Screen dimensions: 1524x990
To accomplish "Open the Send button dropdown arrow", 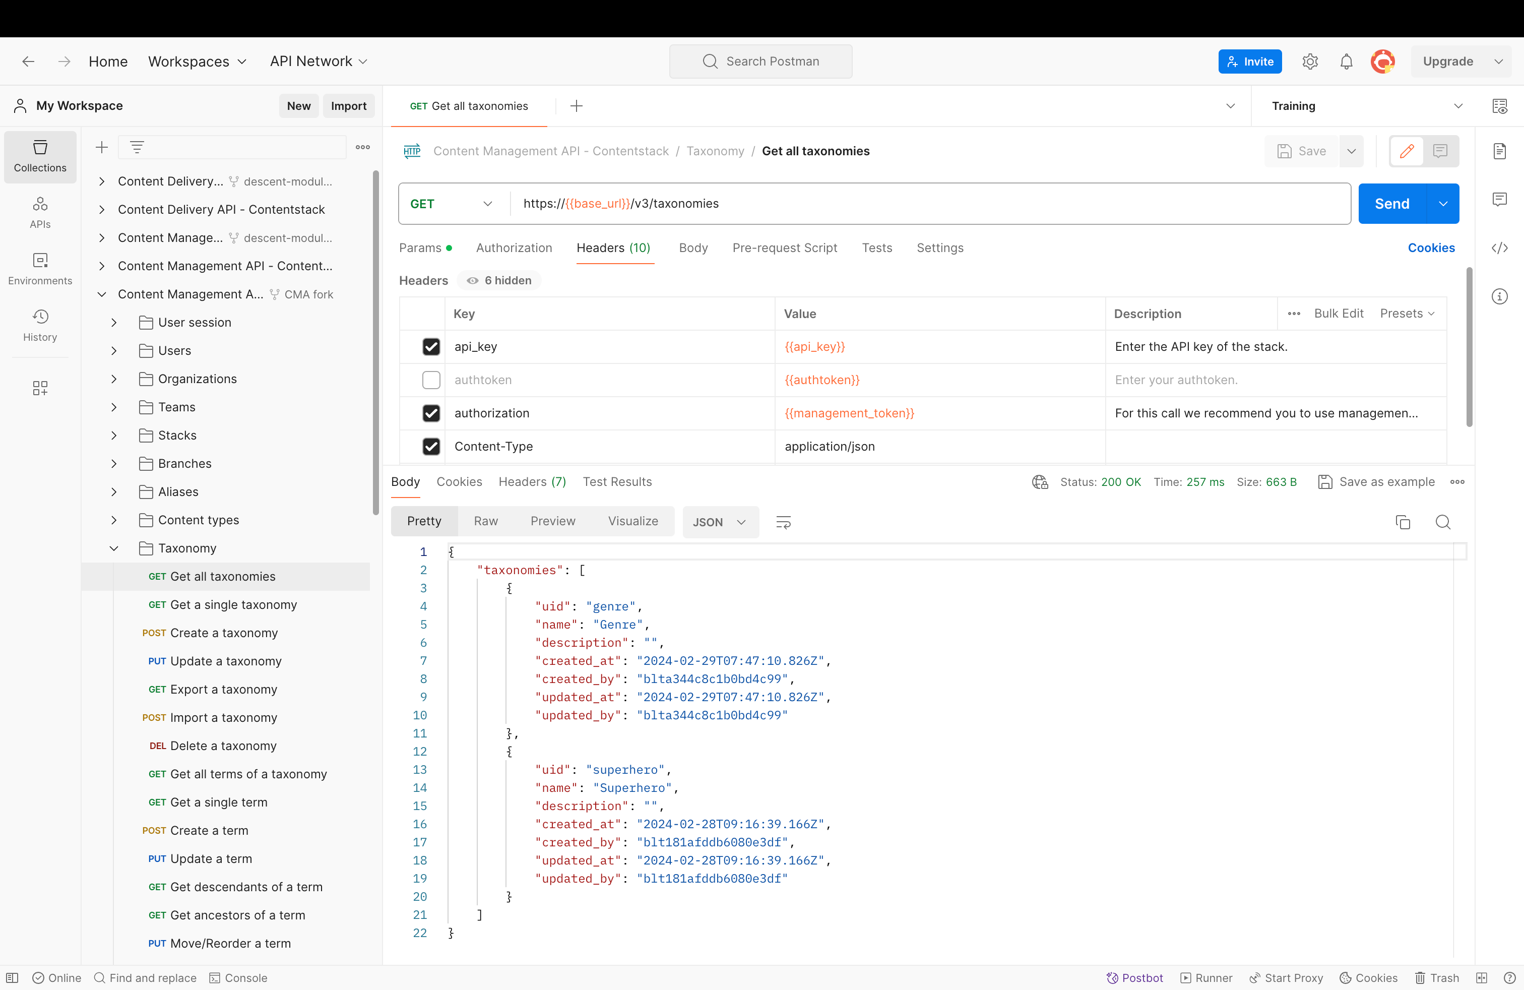I will [1443, 204].
